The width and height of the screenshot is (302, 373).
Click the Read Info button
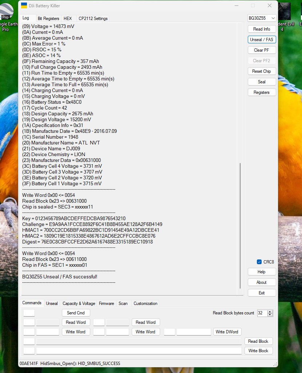(262, 29)
